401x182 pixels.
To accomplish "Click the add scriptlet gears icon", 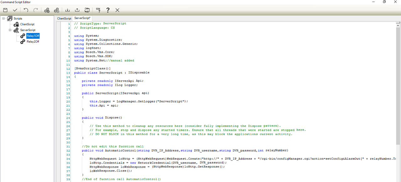I will [x=47, y=10].
